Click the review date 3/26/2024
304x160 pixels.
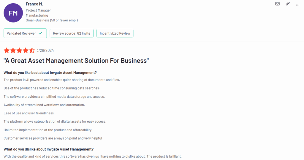click(45, 50)
